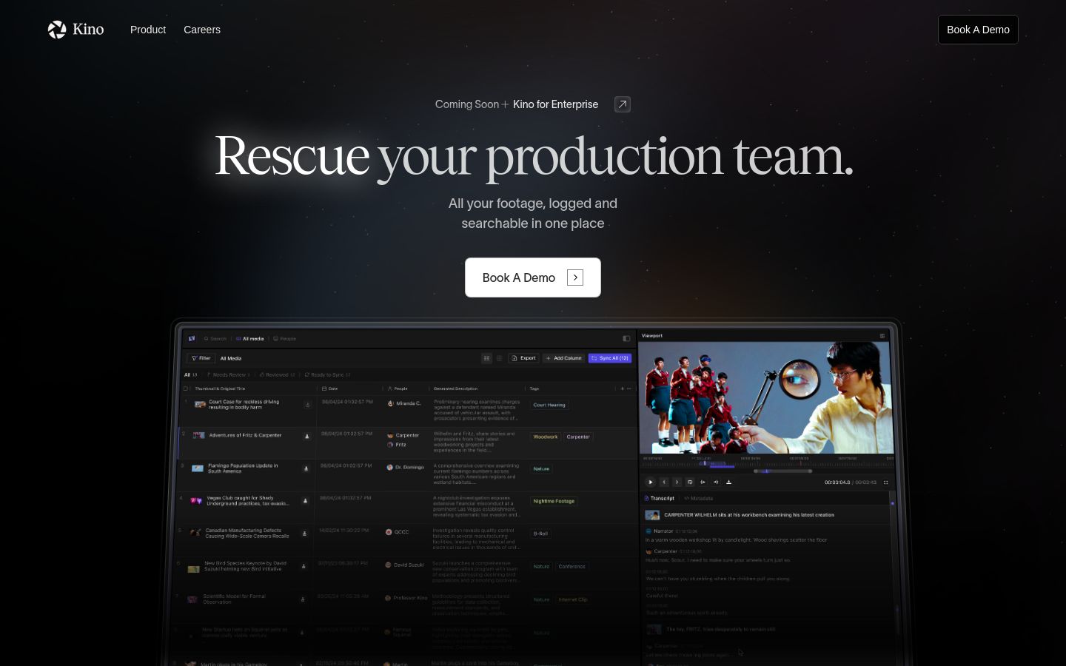
Task: Play the video in the Viewport
Action: (651, 482)
